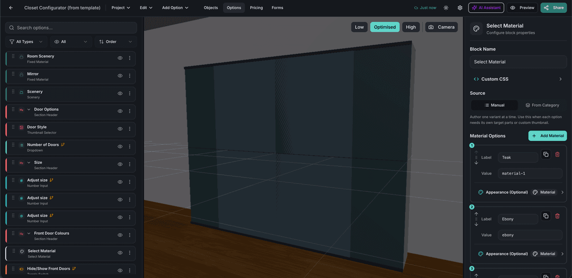
Task: Toggle visibility of Mirror
Action: 120,76
